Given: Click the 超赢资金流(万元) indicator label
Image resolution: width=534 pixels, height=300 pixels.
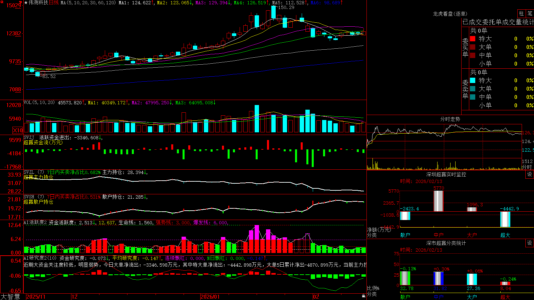Looking at the screenshot, I should 43,142.
